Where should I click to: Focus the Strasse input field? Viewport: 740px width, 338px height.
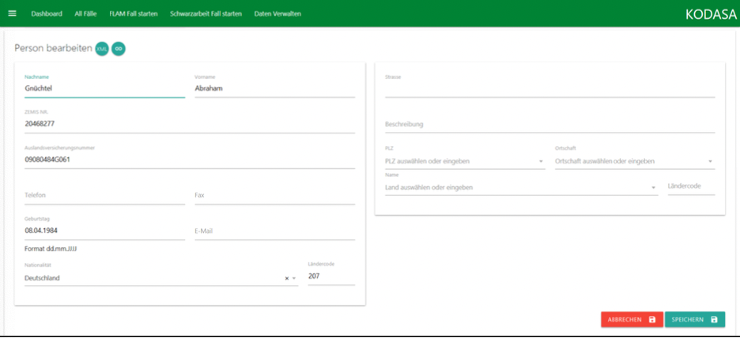click(549, 89)
